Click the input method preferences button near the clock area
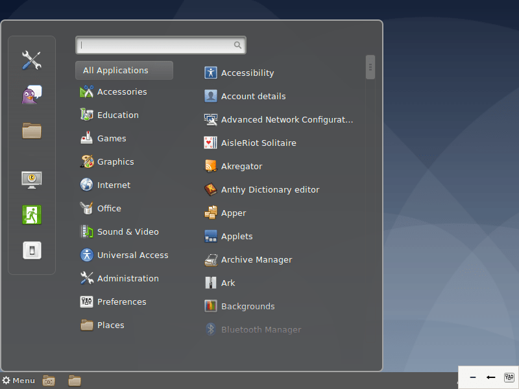The image size is (519, 389). coord(509,377)
